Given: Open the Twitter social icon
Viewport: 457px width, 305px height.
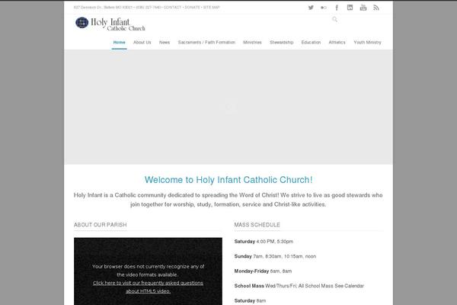Looking at the screenshot, I should (x=311, y=8).
